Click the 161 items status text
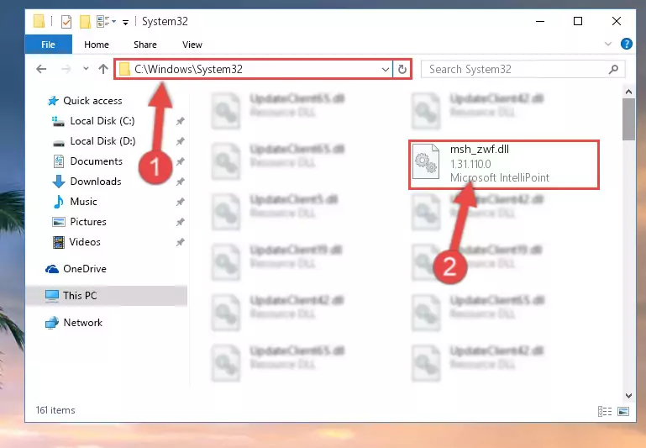The image size is (646, 448). click(x=55, y=410)
